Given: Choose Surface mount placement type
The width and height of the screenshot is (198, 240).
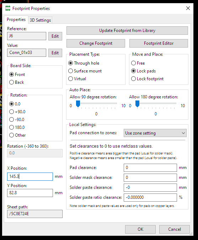Looking at the screenshot, I should (x=85, y=71).
